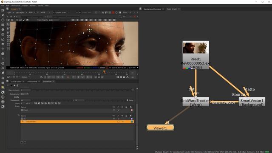Screen dimensions: 272x153
Task: Open the RGB display channel dropdown
Action: (32, 12)
